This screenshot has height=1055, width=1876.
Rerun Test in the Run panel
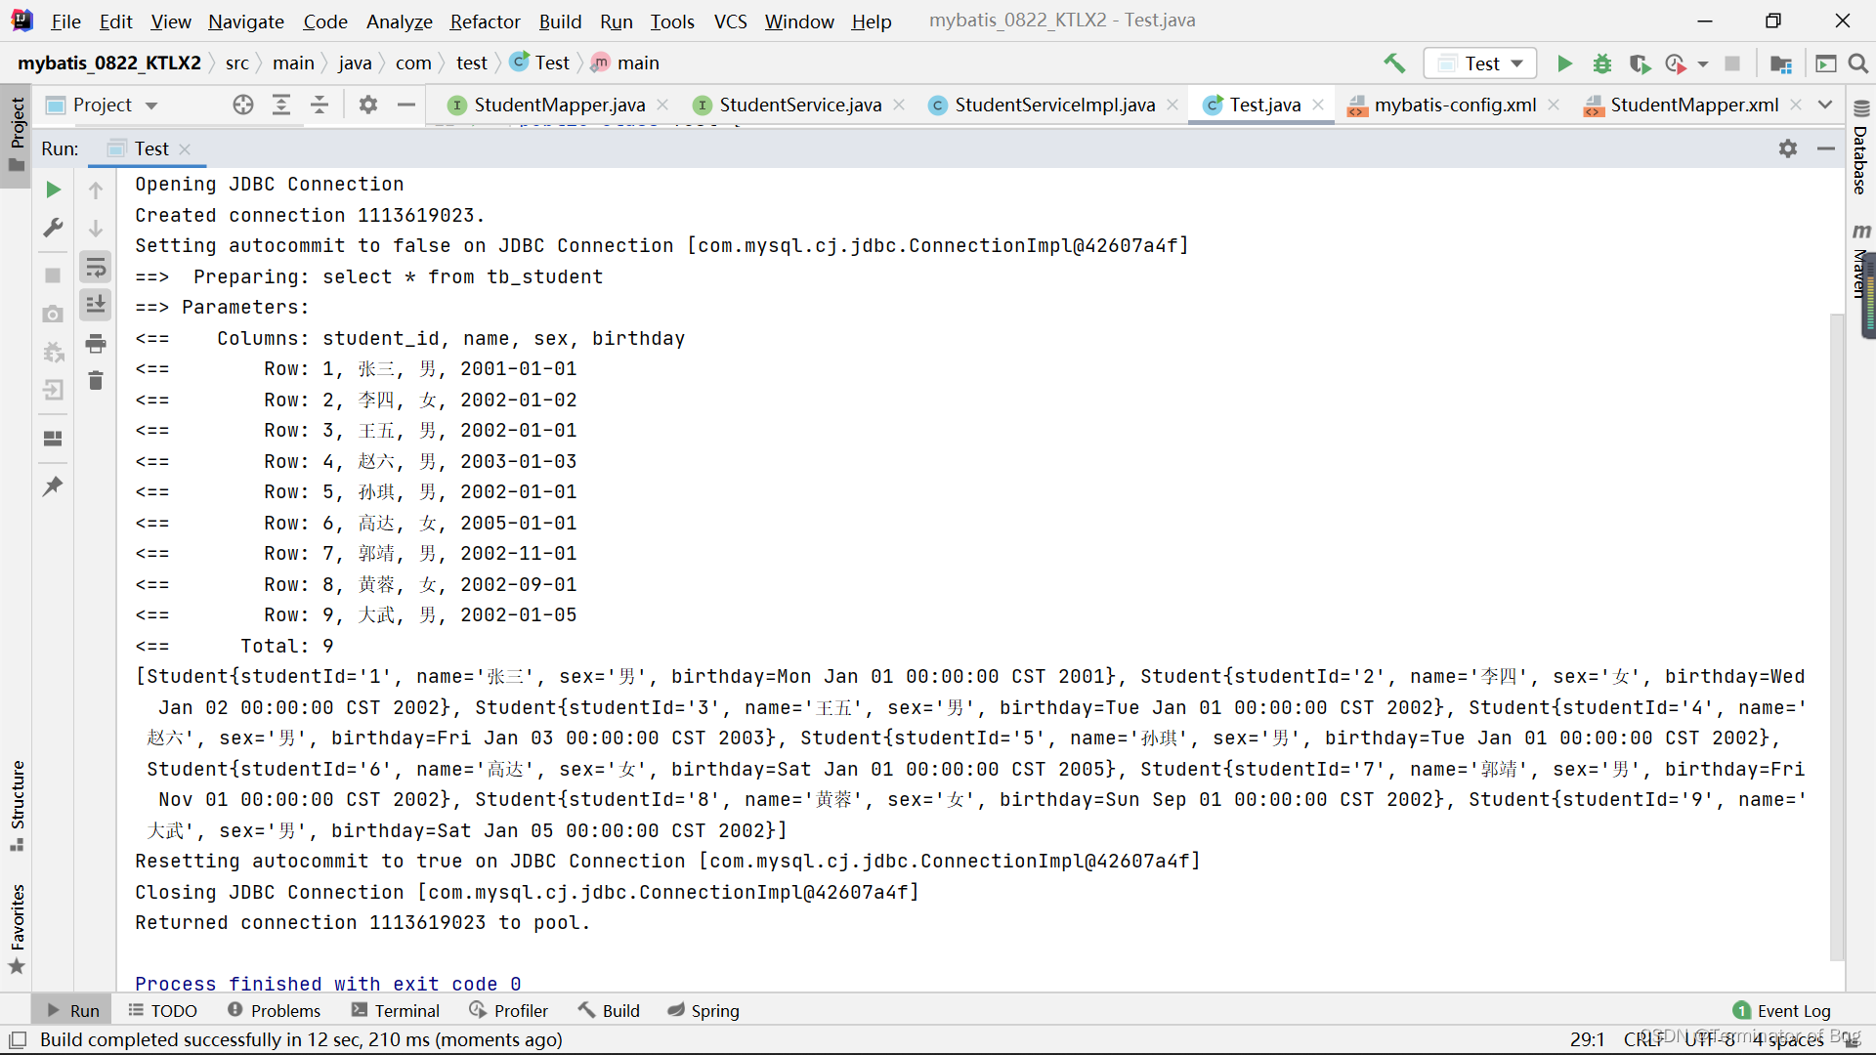coord(54,190)
